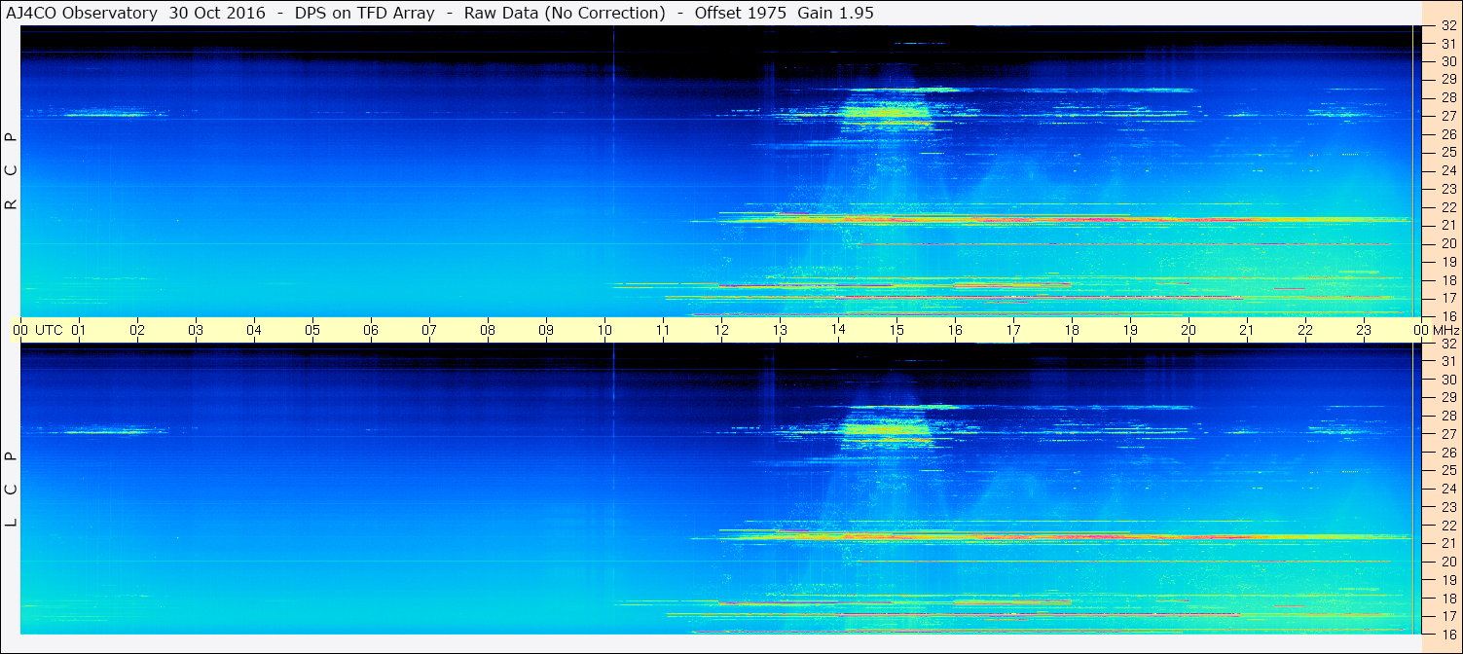Click the 23 MHz label of RCP panel

click(1447, 189)
